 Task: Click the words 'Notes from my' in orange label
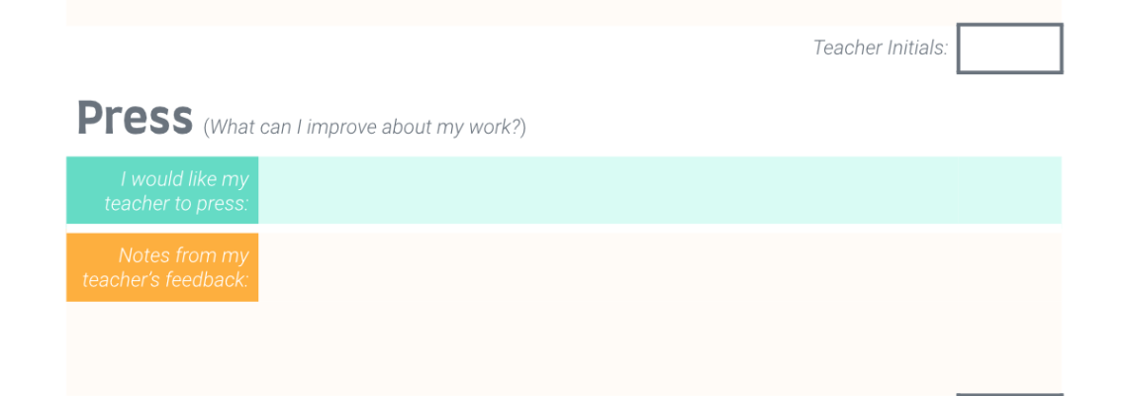coord(183,255)
